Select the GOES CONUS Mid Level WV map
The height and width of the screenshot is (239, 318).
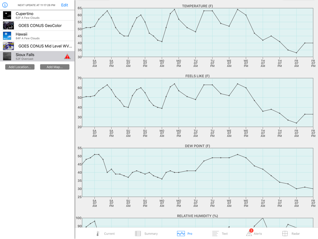coord(37,46)
